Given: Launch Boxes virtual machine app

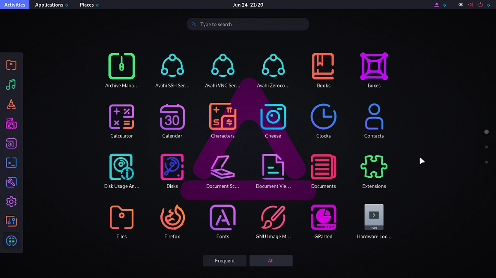Looking at the screenshot, I should (x=374, y=66).
